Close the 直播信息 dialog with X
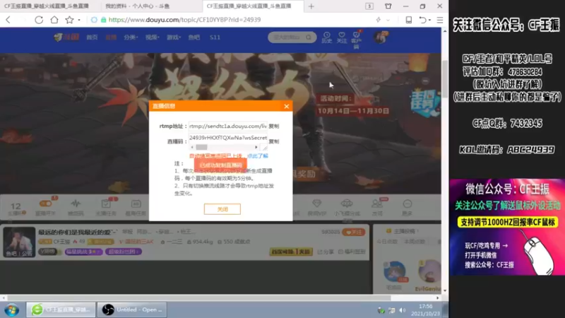This screenshot has width=565, height=318. [x=287, y=106]
